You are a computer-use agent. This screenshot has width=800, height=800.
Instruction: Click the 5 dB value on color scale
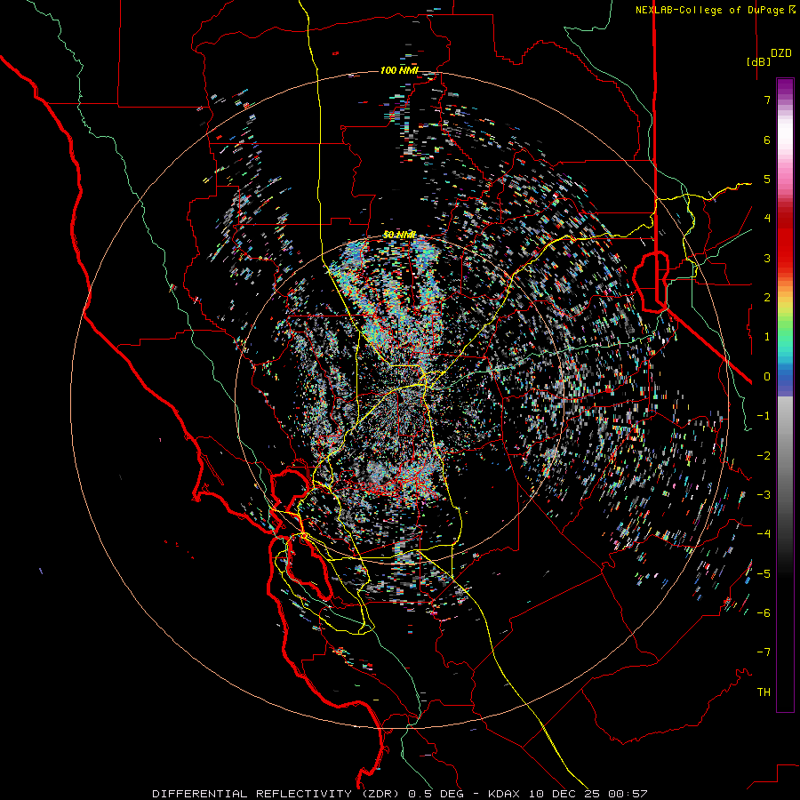pyautogui.click(x=766, y=179)
